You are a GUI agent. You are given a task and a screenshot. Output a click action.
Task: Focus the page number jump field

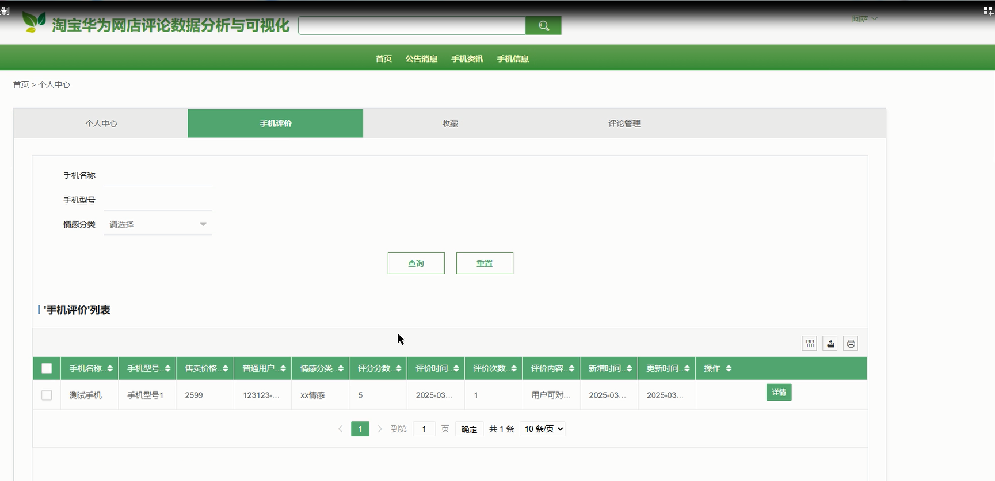(424, 429)
